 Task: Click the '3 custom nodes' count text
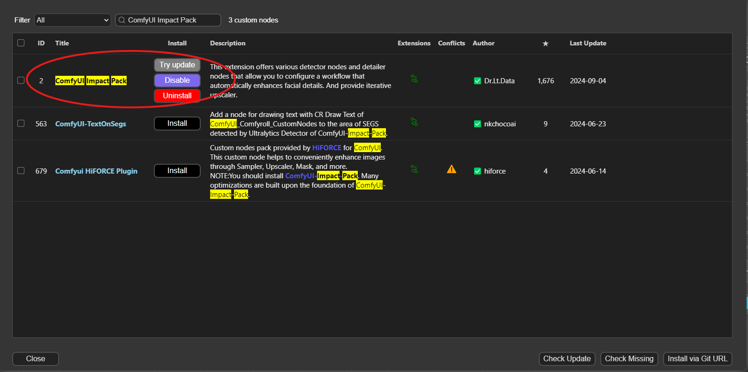[x=253, y=20]
